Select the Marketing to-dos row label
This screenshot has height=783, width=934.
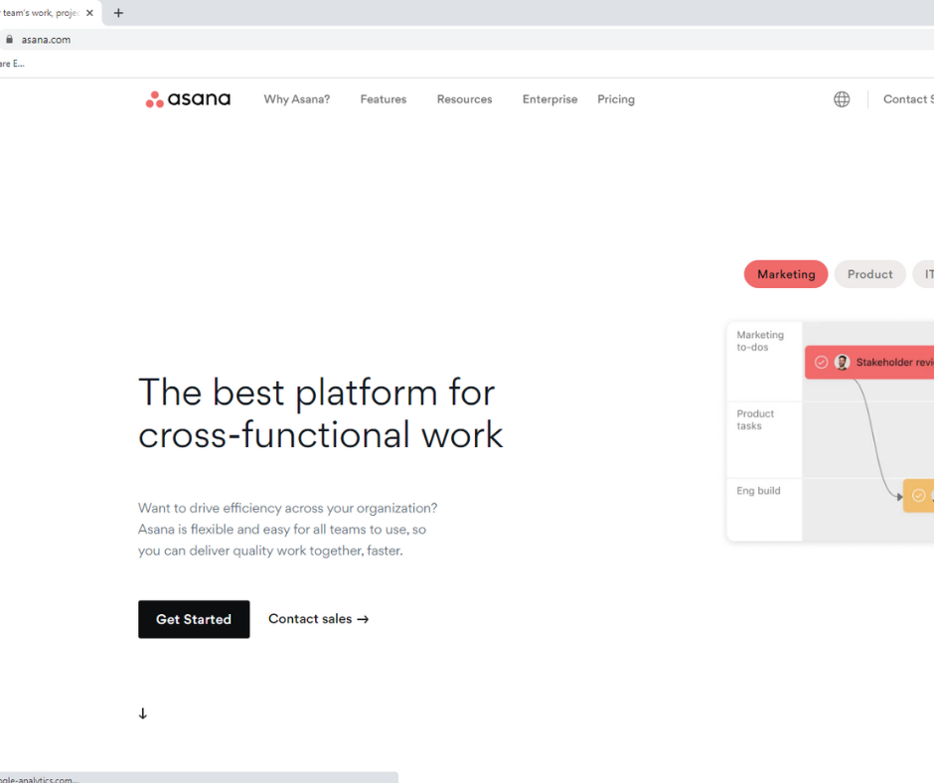pos(760,341)
